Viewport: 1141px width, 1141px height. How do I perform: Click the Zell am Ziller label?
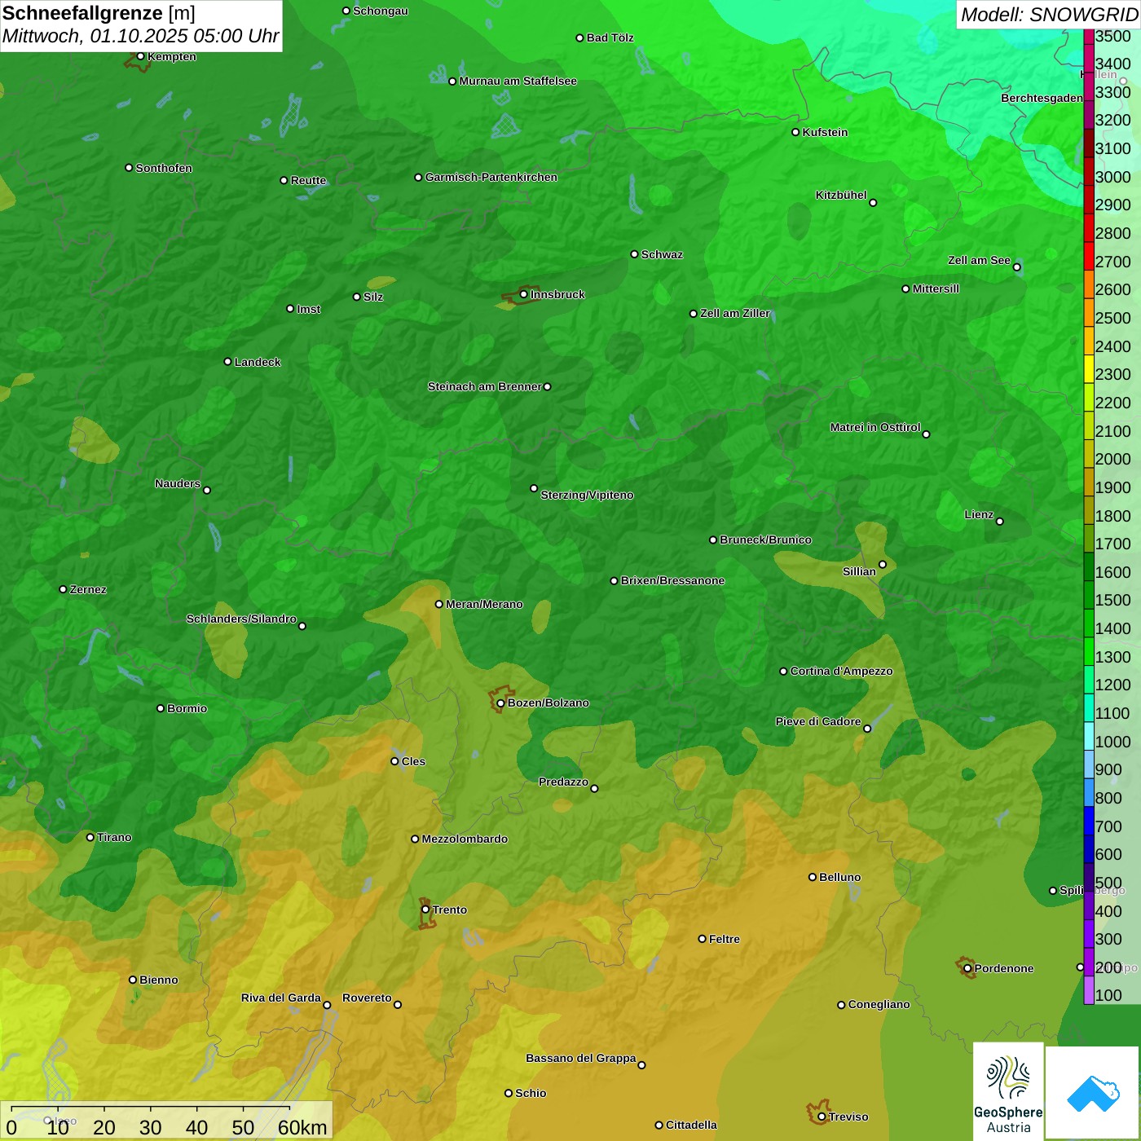point(735,313)
